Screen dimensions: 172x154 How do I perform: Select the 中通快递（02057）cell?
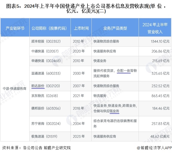[x=50, y=51]
